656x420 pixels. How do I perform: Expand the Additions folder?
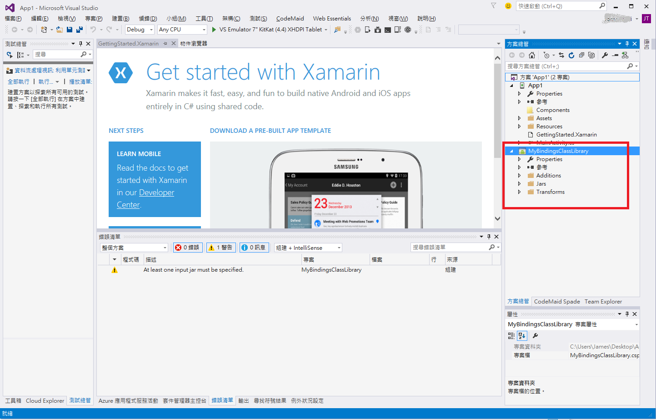(520, 176)
